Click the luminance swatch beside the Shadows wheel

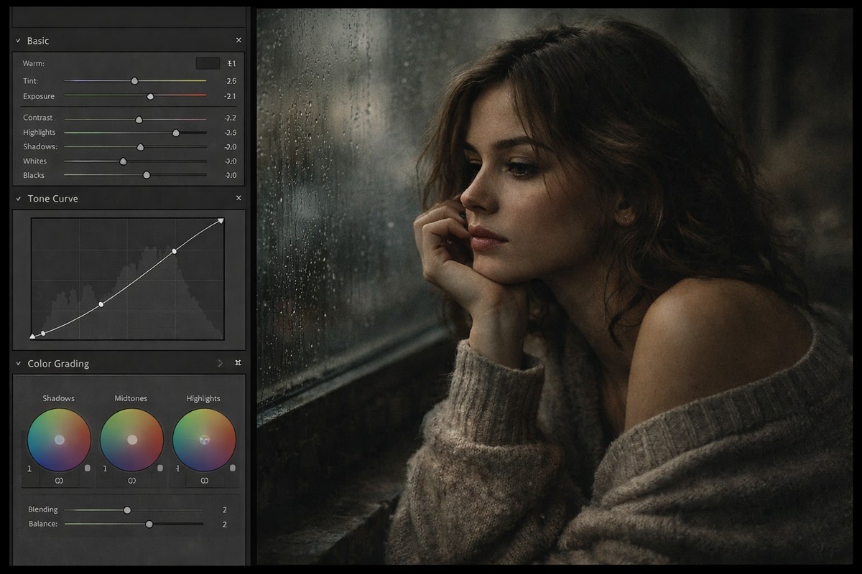88,468
